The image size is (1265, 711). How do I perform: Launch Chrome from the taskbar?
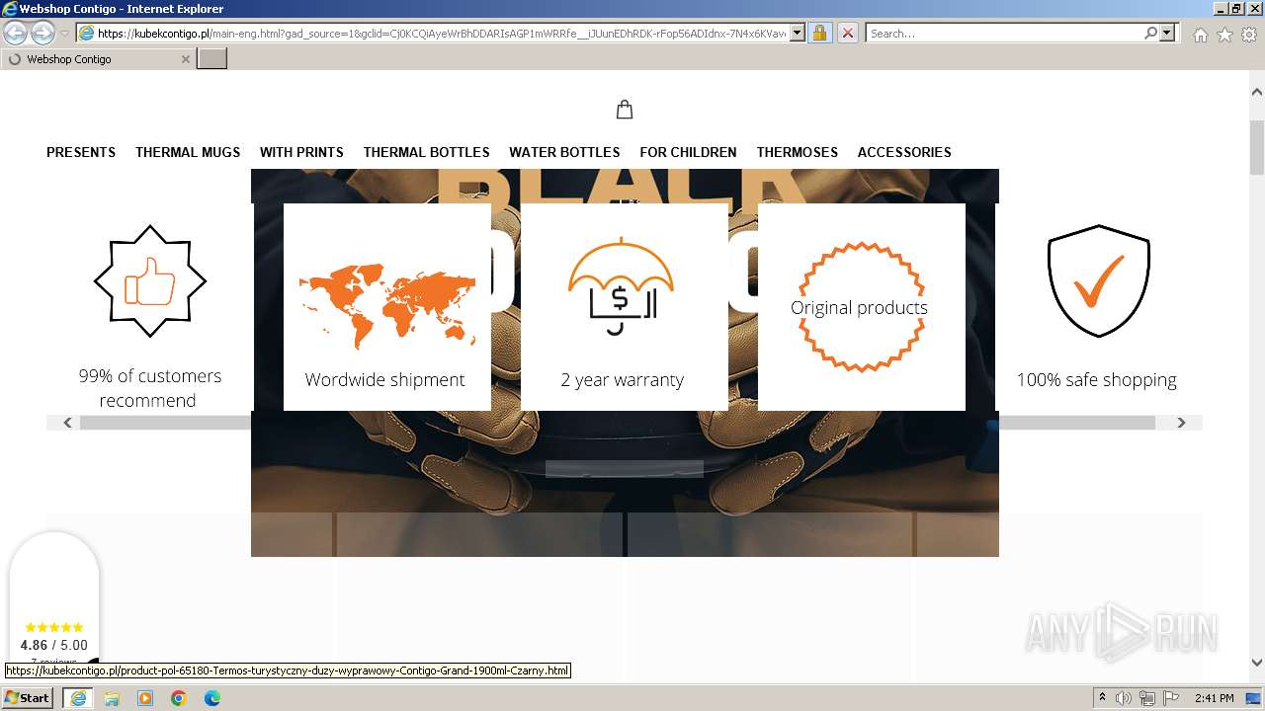pyautogui.click(x=179, y=698)
